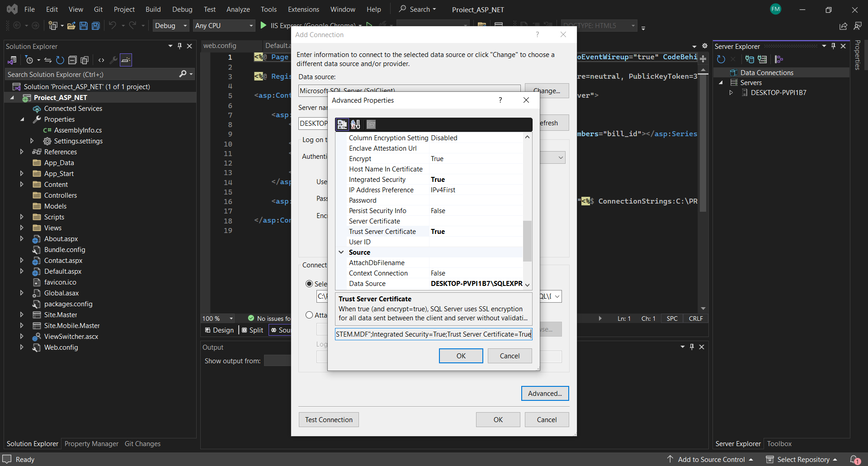The image size is (868, 466).
Task: Click Connect to Server icon in Server Explorer
Action: point(762,59)
